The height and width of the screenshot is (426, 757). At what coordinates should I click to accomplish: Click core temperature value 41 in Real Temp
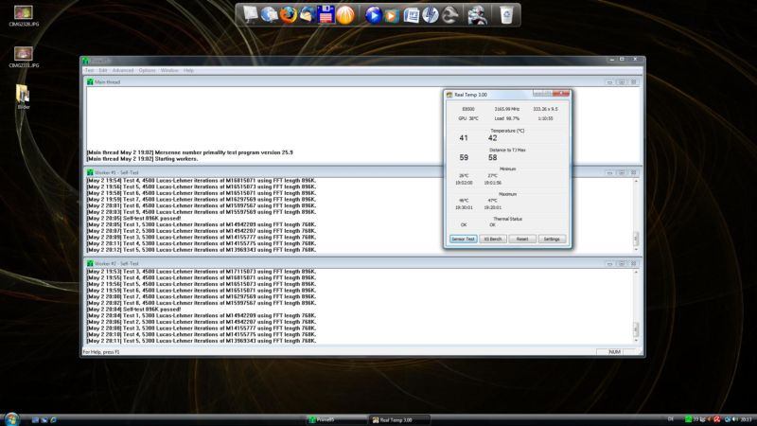(x=464, y=138)
